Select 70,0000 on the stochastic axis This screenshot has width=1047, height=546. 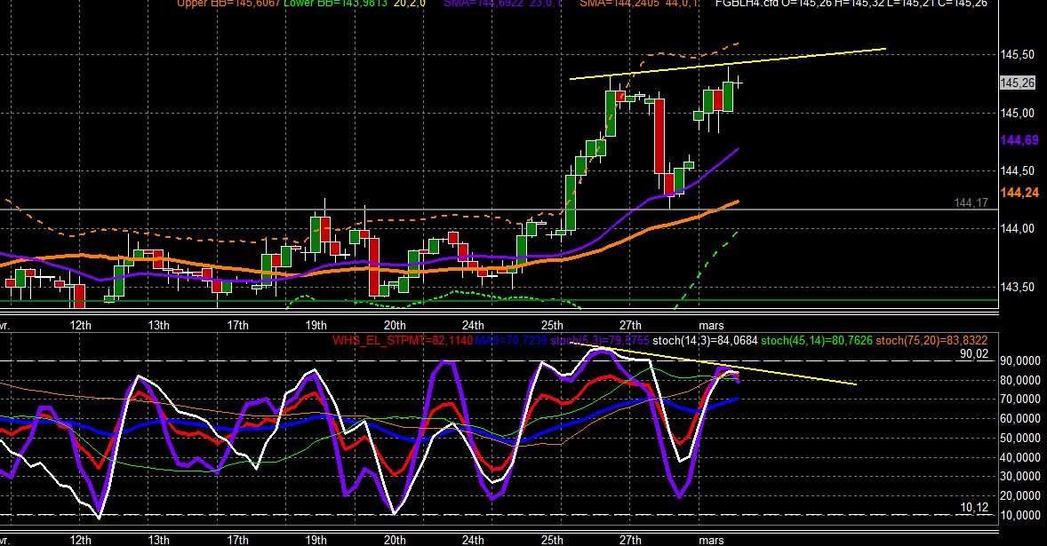[1019, 400]
